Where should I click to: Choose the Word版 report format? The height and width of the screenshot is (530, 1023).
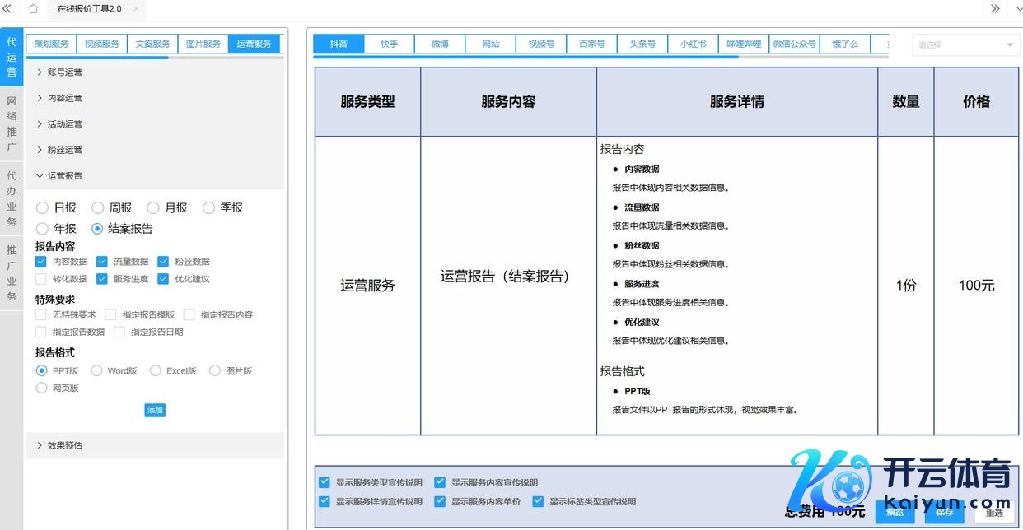(97, 371)
